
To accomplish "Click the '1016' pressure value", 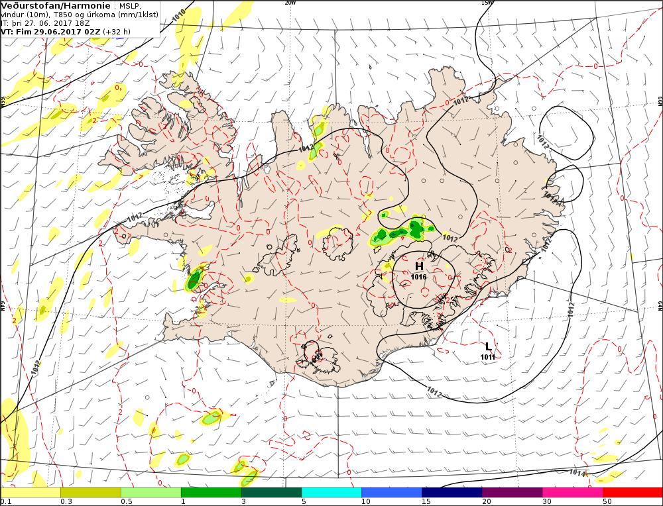I will pyautogui.click(x=418, y=277).
